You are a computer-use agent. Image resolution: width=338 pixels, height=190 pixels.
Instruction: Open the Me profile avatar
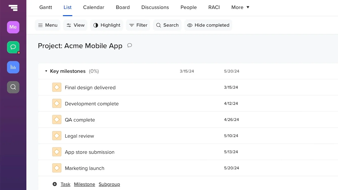(x=13, y=27)
